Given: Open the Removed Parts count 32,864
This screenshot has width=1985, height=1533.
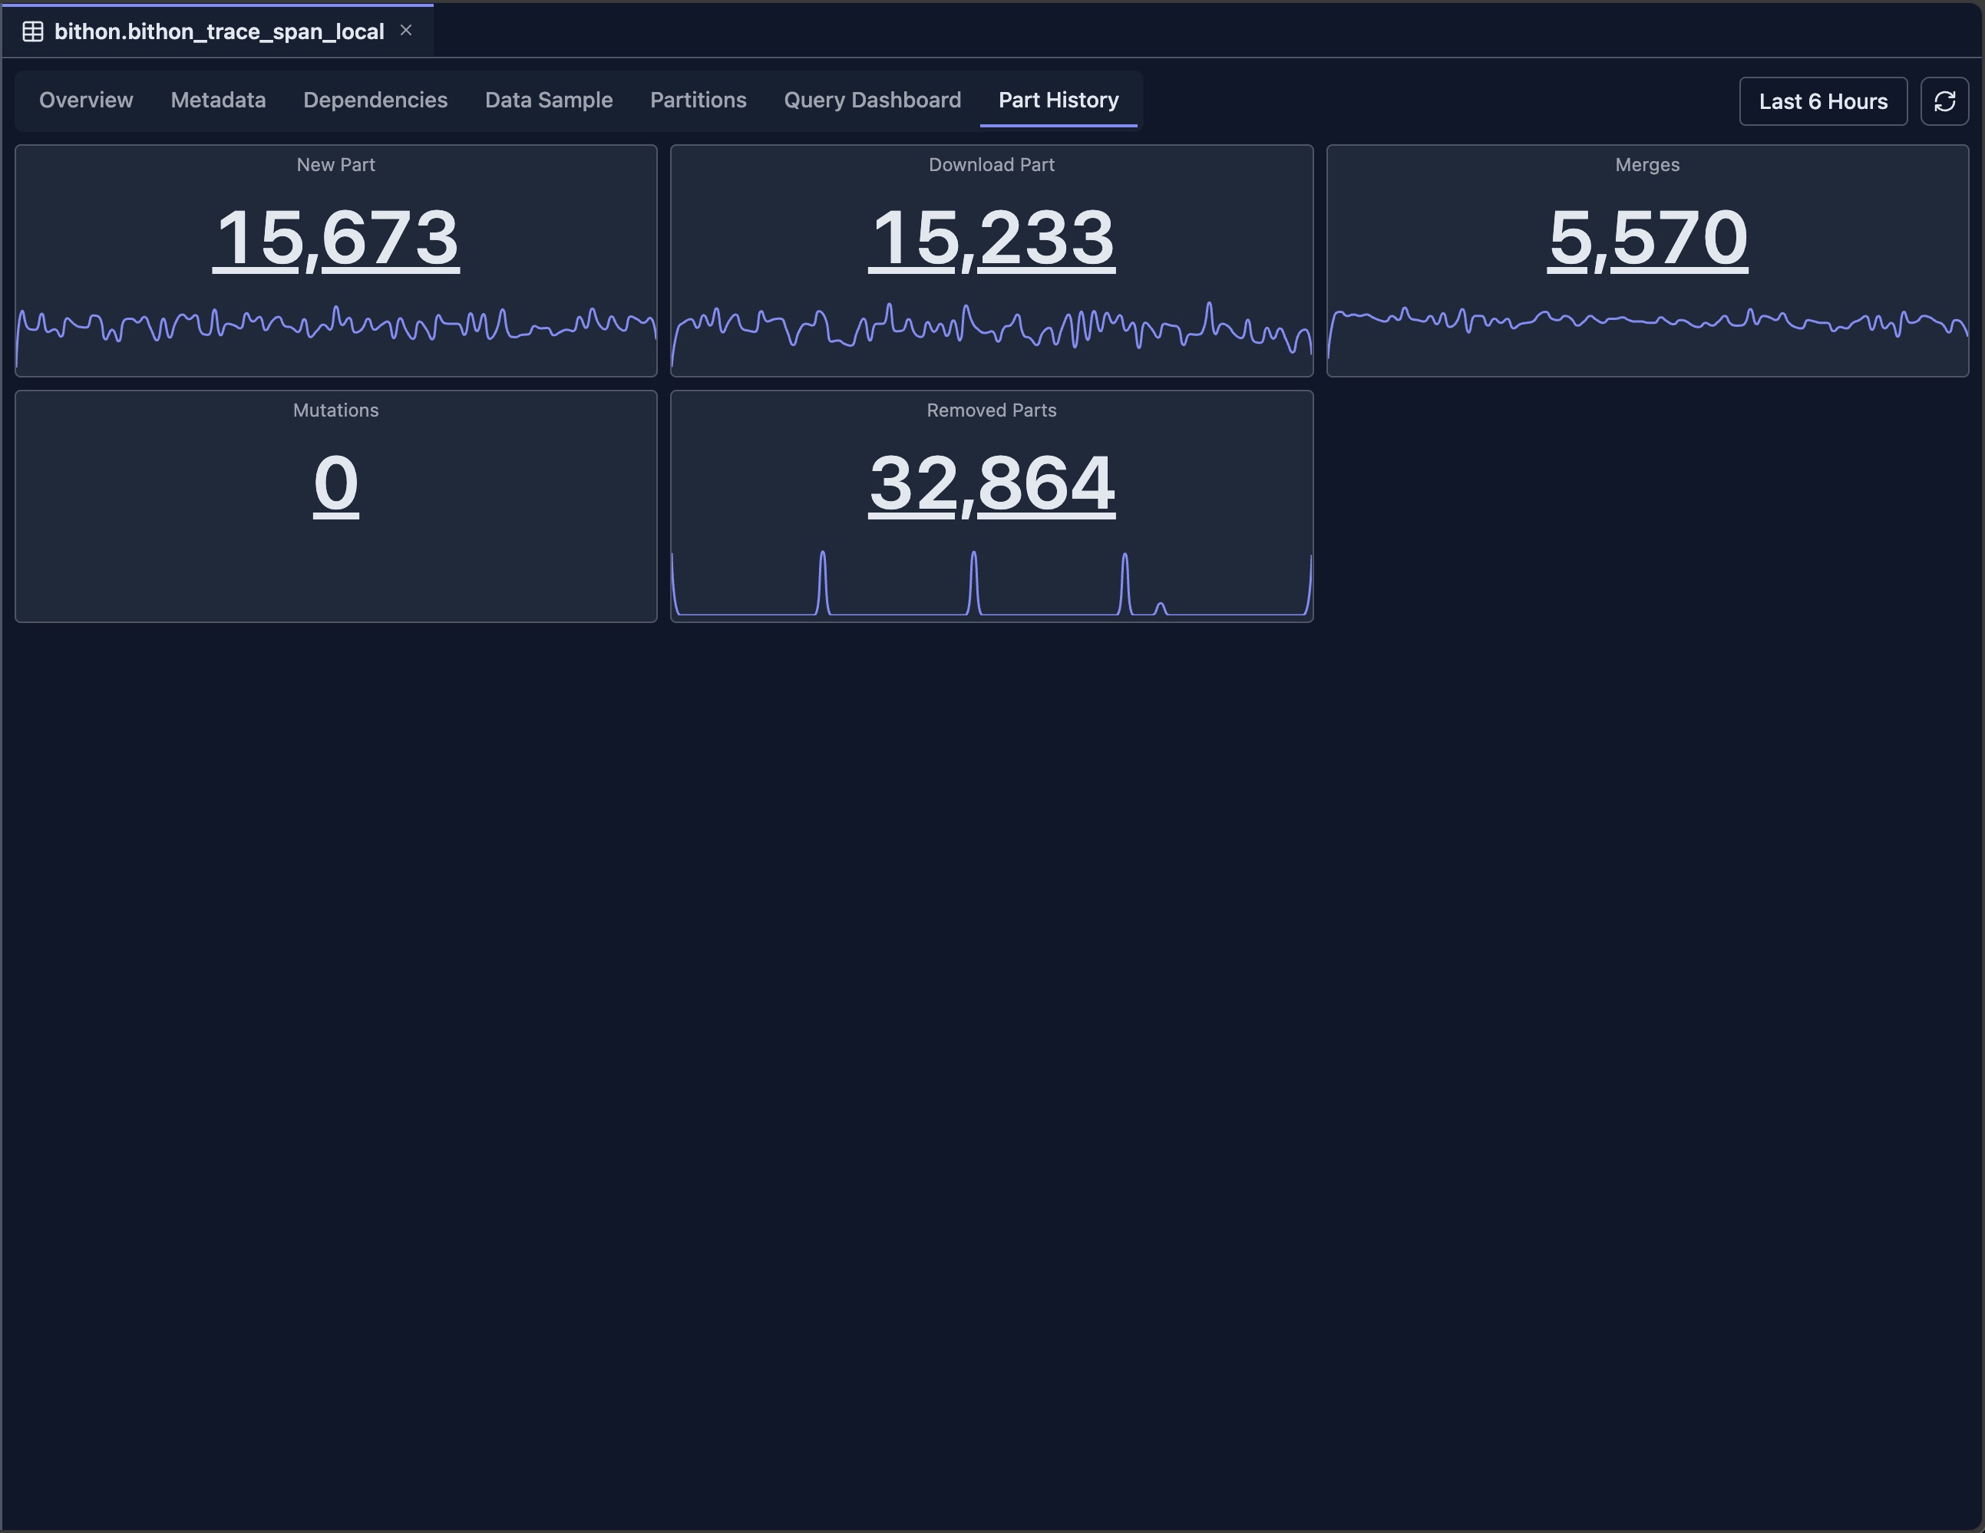Looking at the screenshot, I should [991, 483].
